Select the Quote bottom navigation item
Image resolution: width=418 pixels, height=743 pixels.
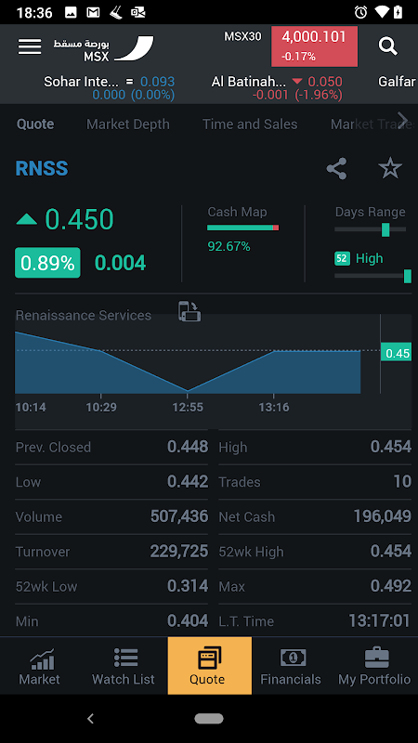[210, 666]
